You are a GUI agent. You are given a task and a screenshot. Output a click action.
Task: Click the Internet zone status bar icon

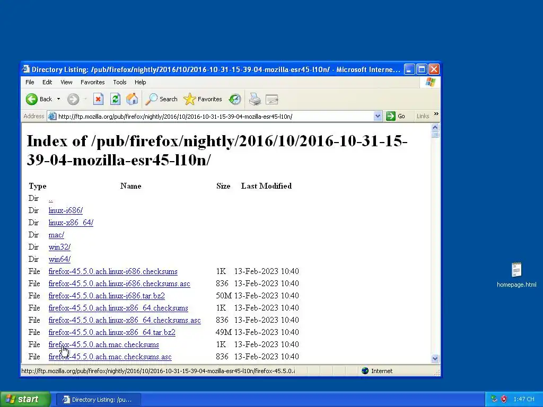click(x=365, y=371)
